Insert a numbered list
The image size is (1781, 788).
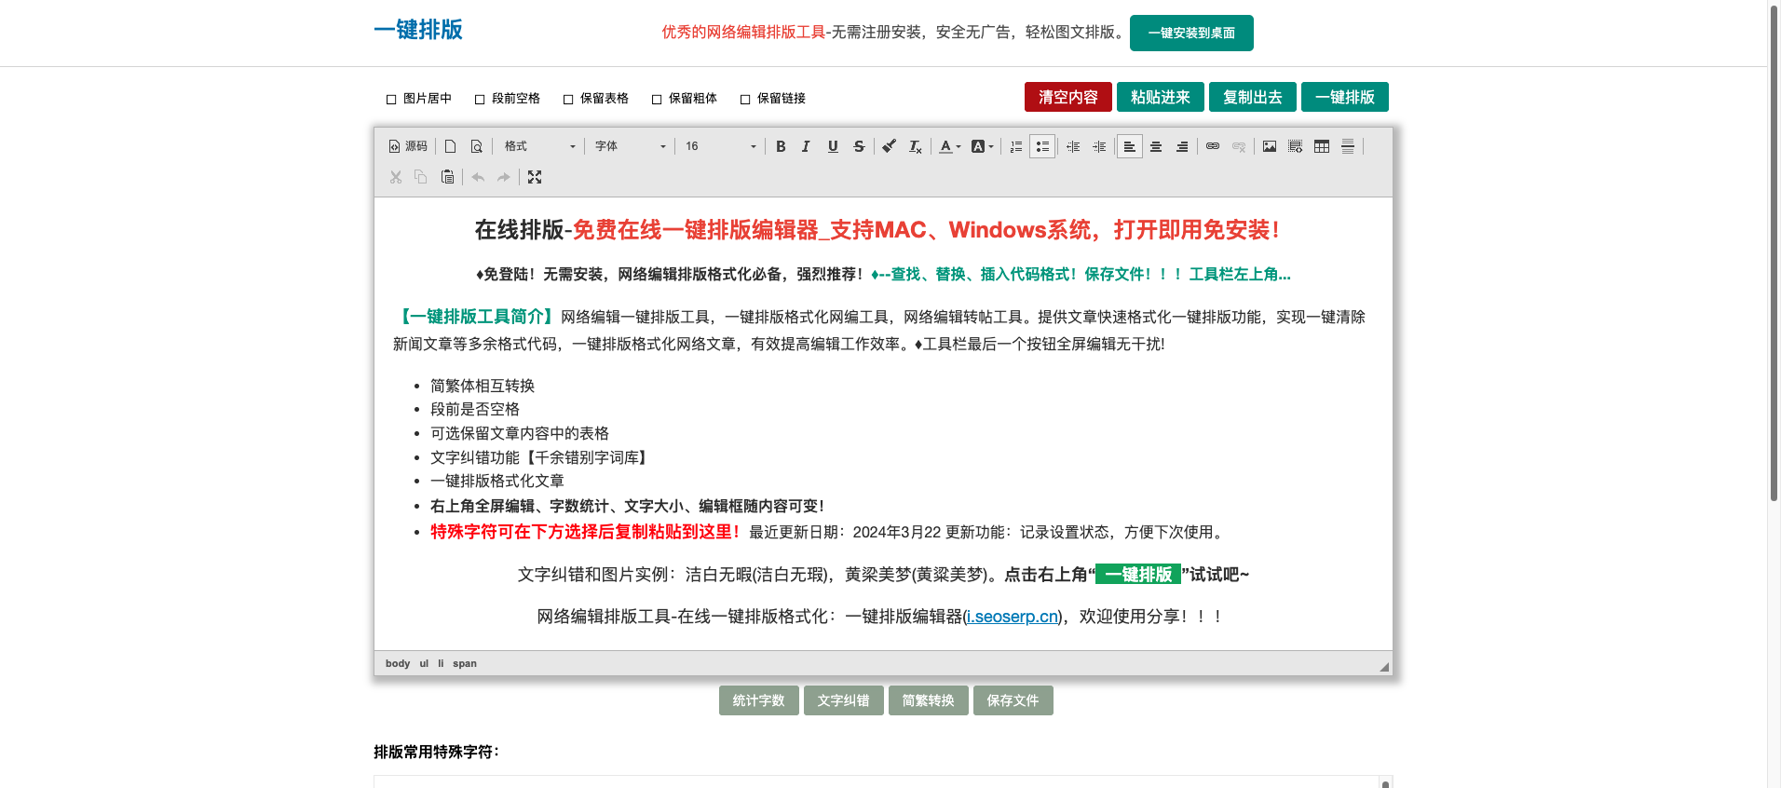point(1016,146)
